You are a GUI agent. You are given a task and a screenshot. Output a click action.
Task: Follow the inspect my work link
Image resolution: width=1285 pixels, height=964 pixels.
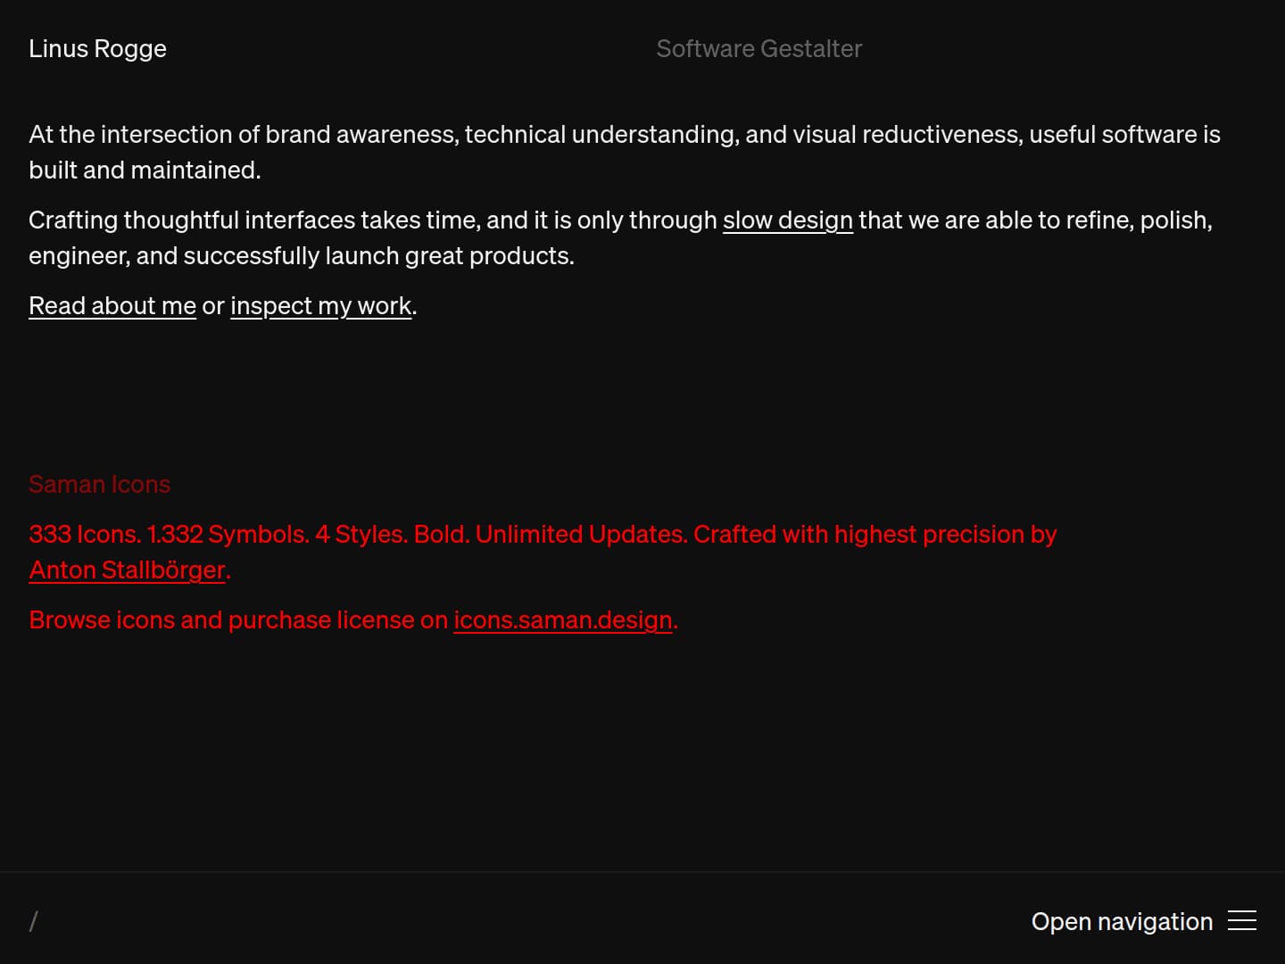click(321, 305)
